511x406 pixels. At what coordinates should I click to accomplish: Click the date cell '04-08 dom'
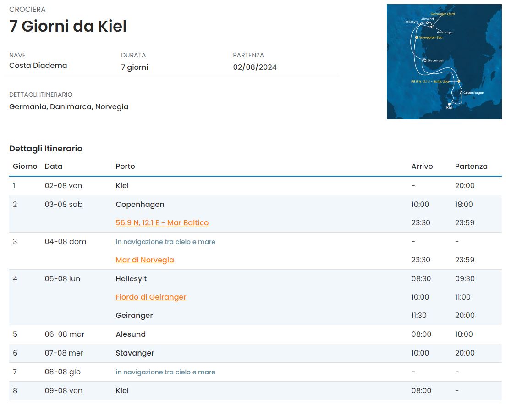(x=66, y=242)
